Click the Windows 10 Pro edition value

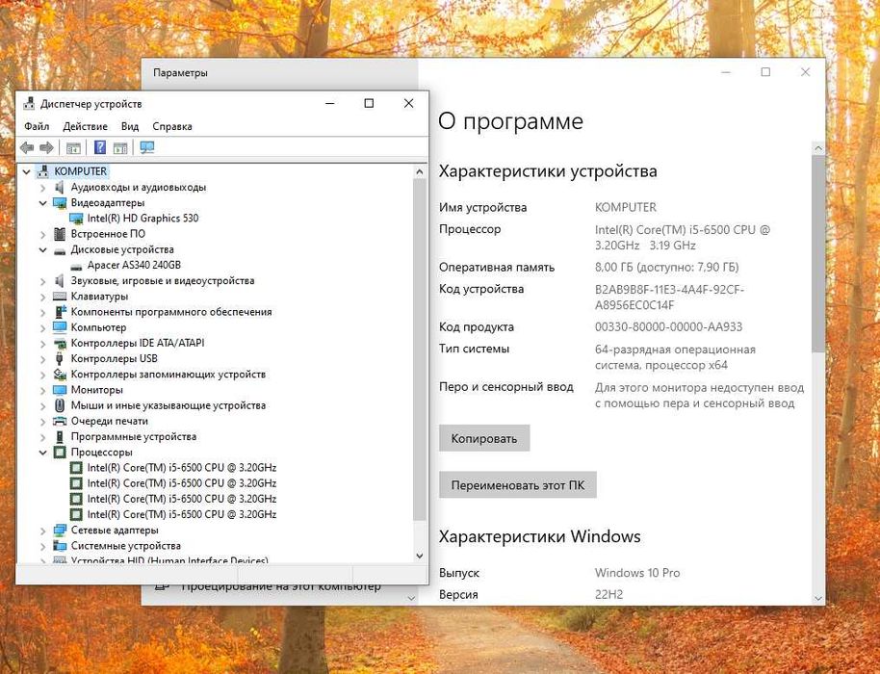(637, 573)
